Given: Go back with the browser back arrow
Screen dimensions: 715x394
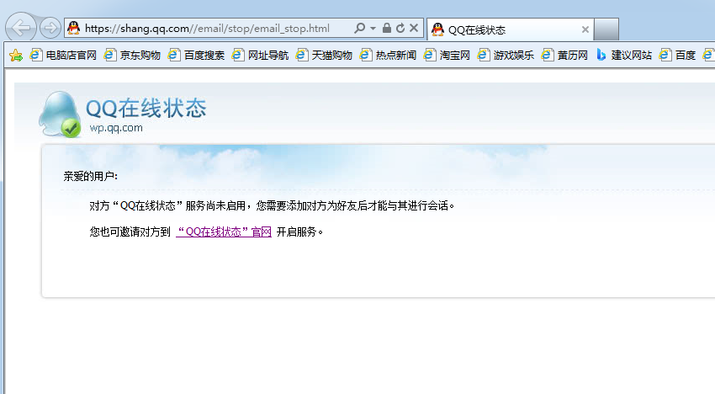Looking at the screenshot, I should click(20, 28).
